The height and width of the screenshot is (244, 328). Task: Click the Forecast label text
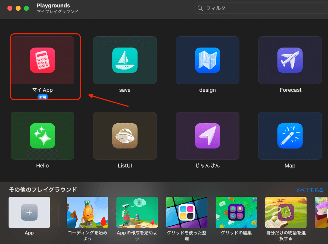pos(291,90)
